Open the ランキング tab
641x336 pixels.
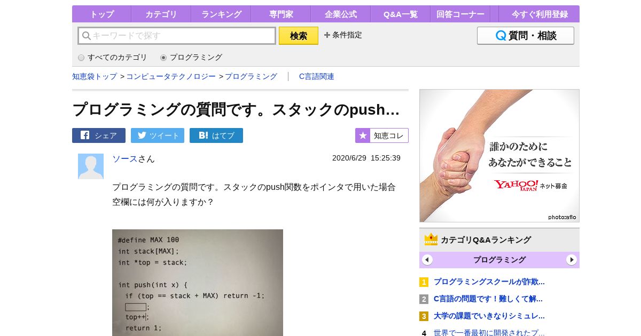(221, 14)
